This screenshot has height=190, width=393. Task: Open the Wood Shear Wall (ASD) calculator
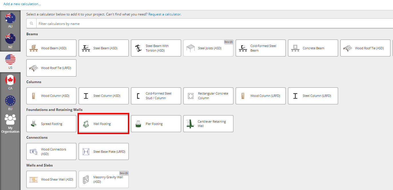[x=51, y=179]
